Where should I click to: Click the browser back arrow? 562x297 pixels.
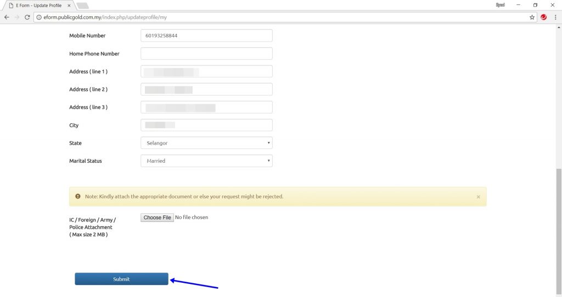7,17
